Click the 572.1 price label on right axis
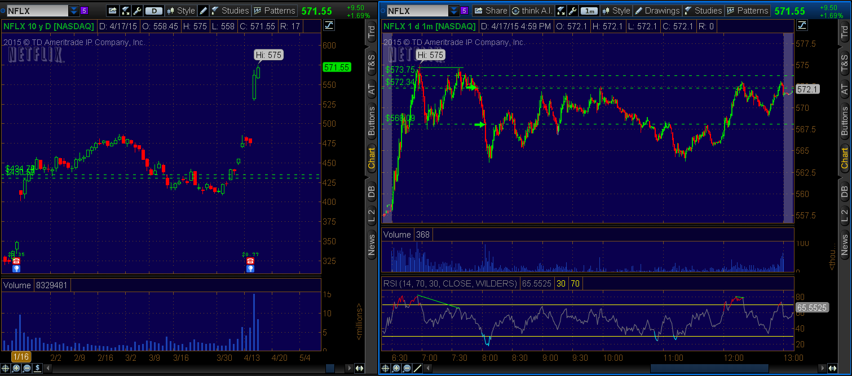Image resolution: width=852 pixels, height=376 pixels. (807, 89)
